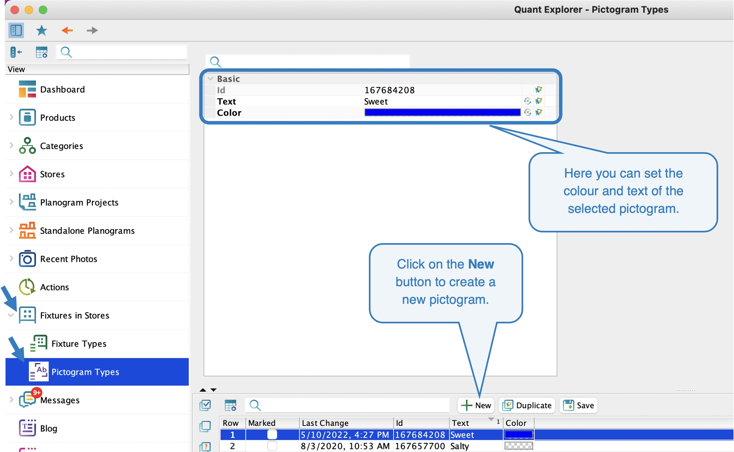Toggle the sidebar panel icon
734x452 pixels.
tap(16, 30)
